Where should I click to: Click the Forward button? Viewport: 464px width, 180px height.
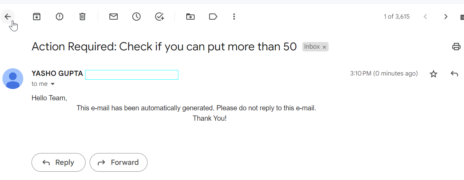point(118,162)
